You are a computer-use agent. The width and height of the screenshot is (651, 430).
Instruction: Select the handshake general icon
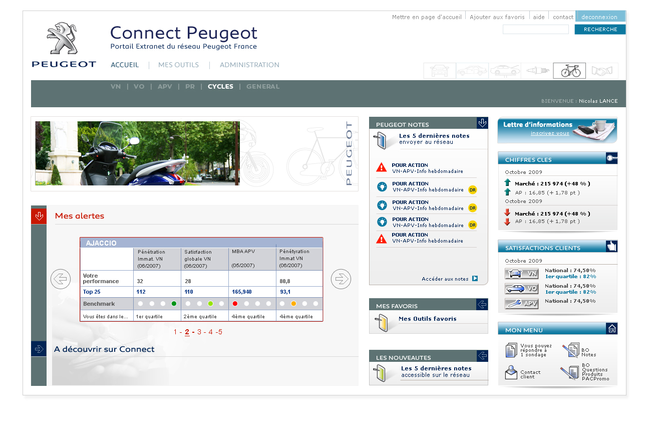pyautogui.click(x=602, y=71)
